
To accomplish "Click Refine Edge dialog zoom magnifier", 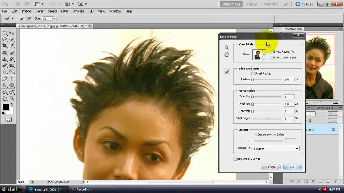I will click(x=227, y=47).
